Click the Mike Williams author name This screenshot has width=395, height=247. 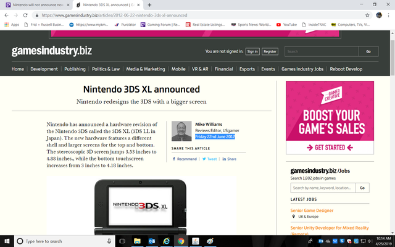pyautogui.click(x=209, y=124)
